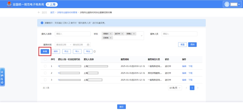Select page 1 in pagination
This screenshot has height=111, width=243.
(192, 88)
